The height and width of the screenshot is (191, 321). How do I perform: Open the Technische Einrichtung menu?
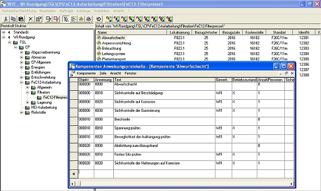(19, 11)
